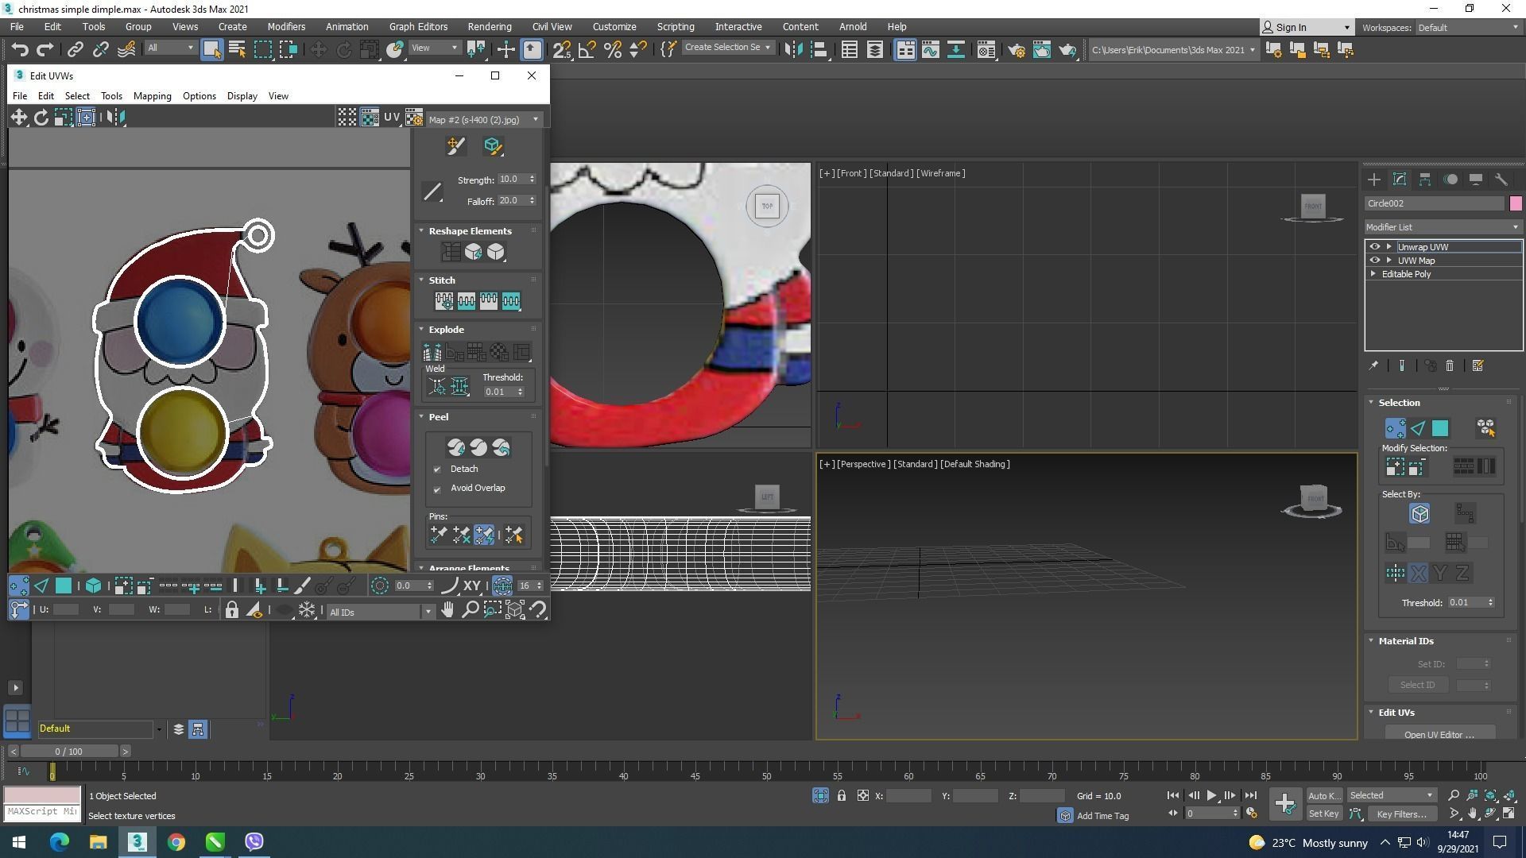The image size is (1526, 858).
Task: Open the Utilities wrench panel tab
Action: coord(1501,180)
